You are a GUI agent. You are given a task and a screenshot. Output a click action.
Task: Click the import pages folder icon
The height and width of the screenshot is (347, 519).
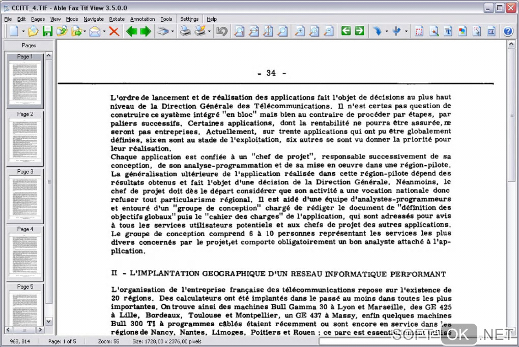point(62,31)
